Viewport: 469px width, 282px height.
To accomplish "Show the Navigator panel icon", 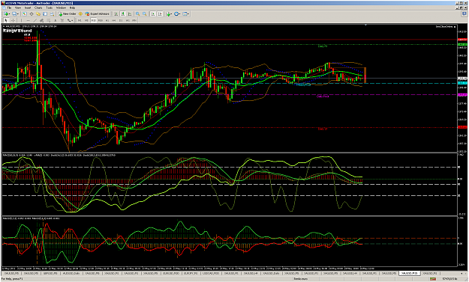I will [38, 14].
